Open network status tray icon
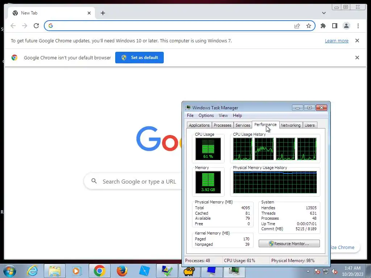This screenshot has height=278, width=371. 326,271
